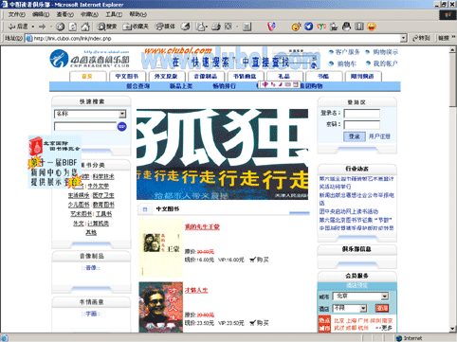The width and height of the screenshot is (457, 342).
Task: Click the Discuss toolbar icon beside Edit
Action: point(247,27)
